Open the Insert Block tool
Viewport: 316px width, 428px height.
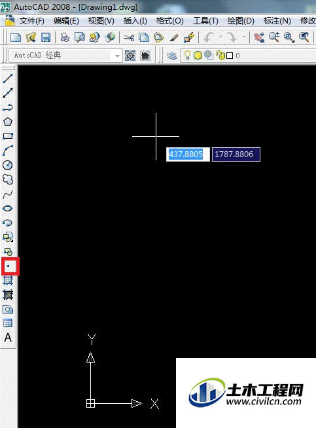coord(8,237)
